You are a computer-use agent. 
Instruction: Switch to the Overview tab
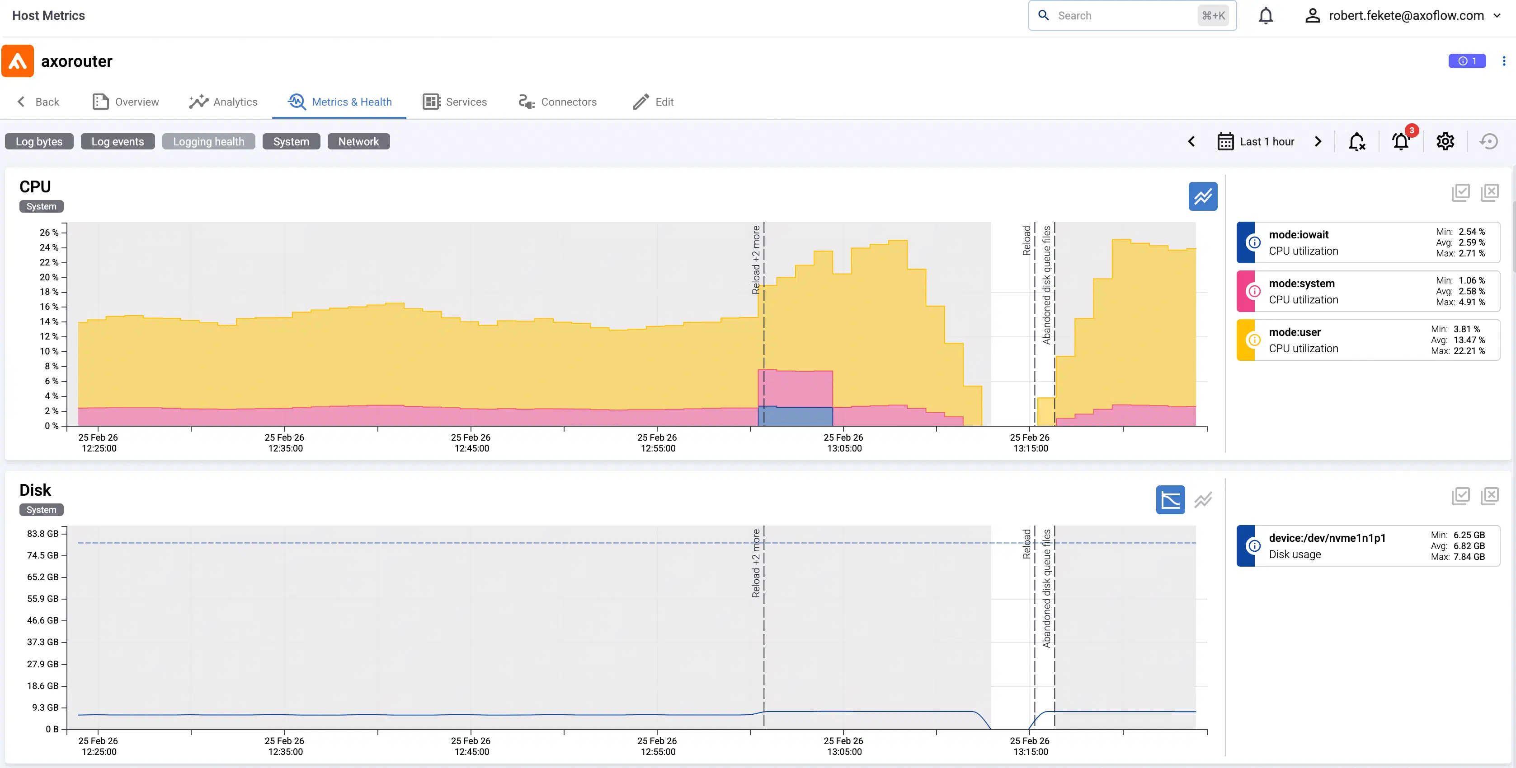tap(125, 102)
